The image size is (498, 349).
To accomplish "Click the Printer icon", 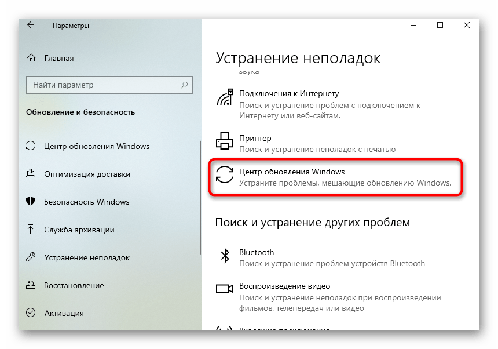I will click(225, 141).
